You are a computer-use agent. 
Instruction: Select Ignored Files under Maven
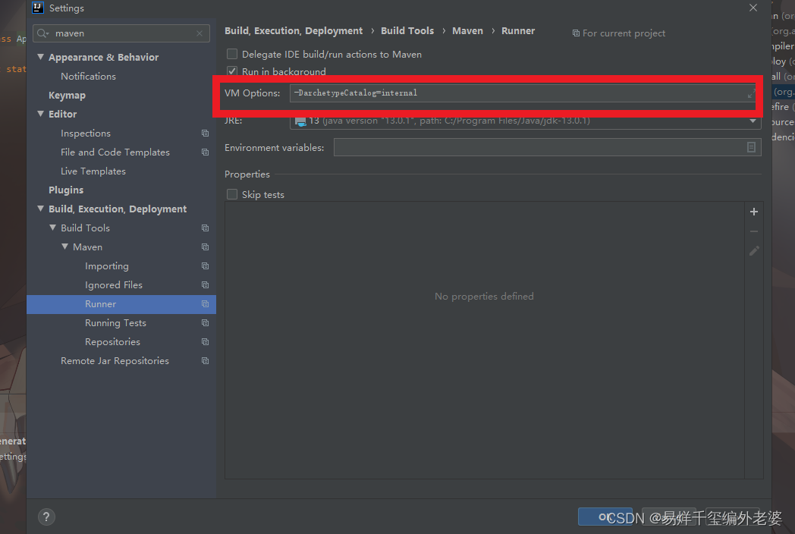point(114,285)
